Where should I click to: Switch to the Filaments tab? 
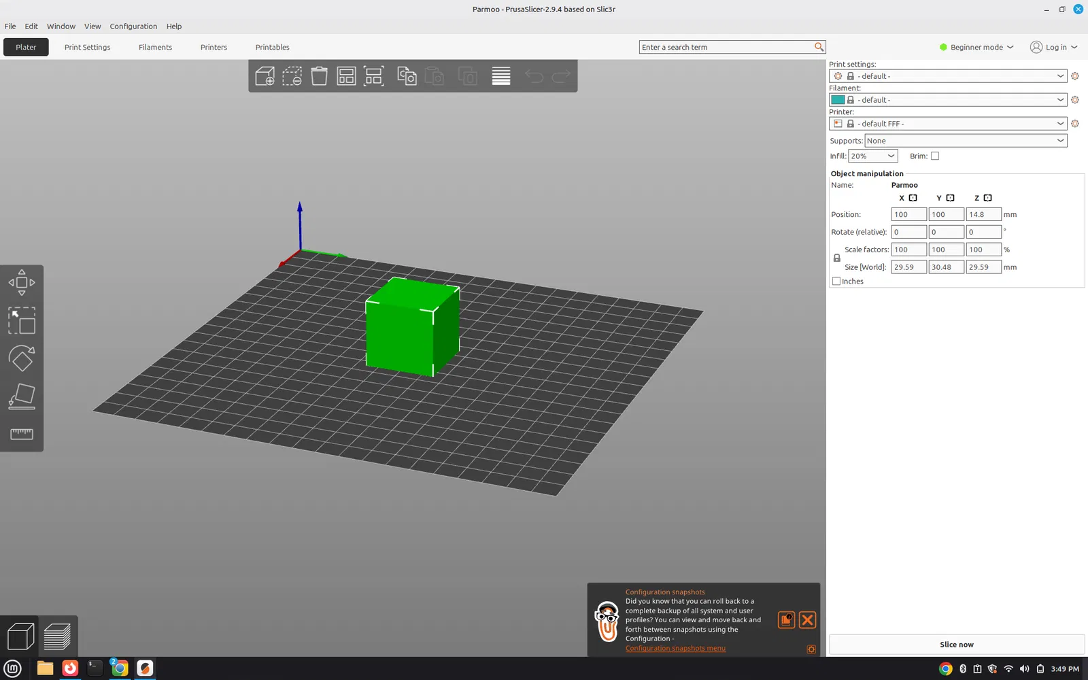[x=155, y=47]
